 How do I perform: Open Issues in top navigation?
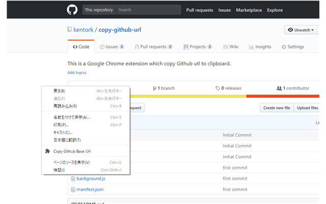224,10
